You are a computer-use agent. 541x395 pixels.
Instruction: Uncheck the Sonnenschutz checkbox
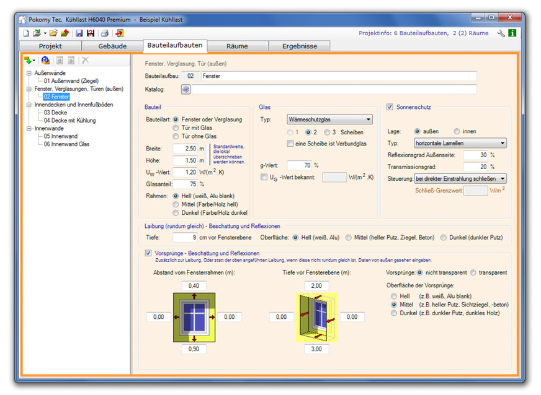[390, 106]
